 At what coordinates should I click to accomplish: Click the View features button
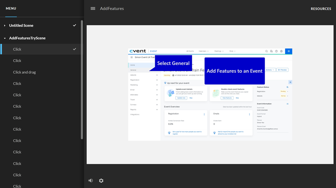click(x=227, y=98)
